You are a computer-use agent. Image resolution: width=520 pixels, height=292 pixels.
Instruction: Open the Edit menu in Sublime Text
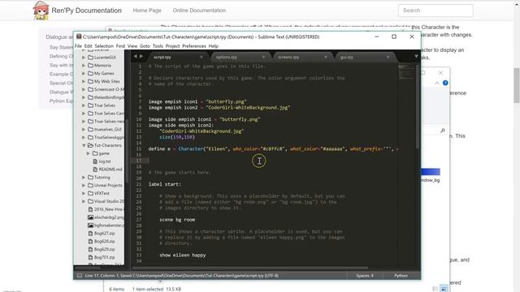point(88,46)
